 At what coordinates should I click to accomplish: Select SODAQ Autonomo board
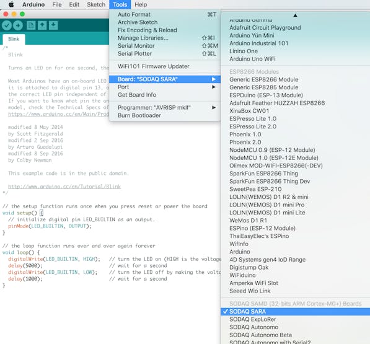(x=296, y=327)
